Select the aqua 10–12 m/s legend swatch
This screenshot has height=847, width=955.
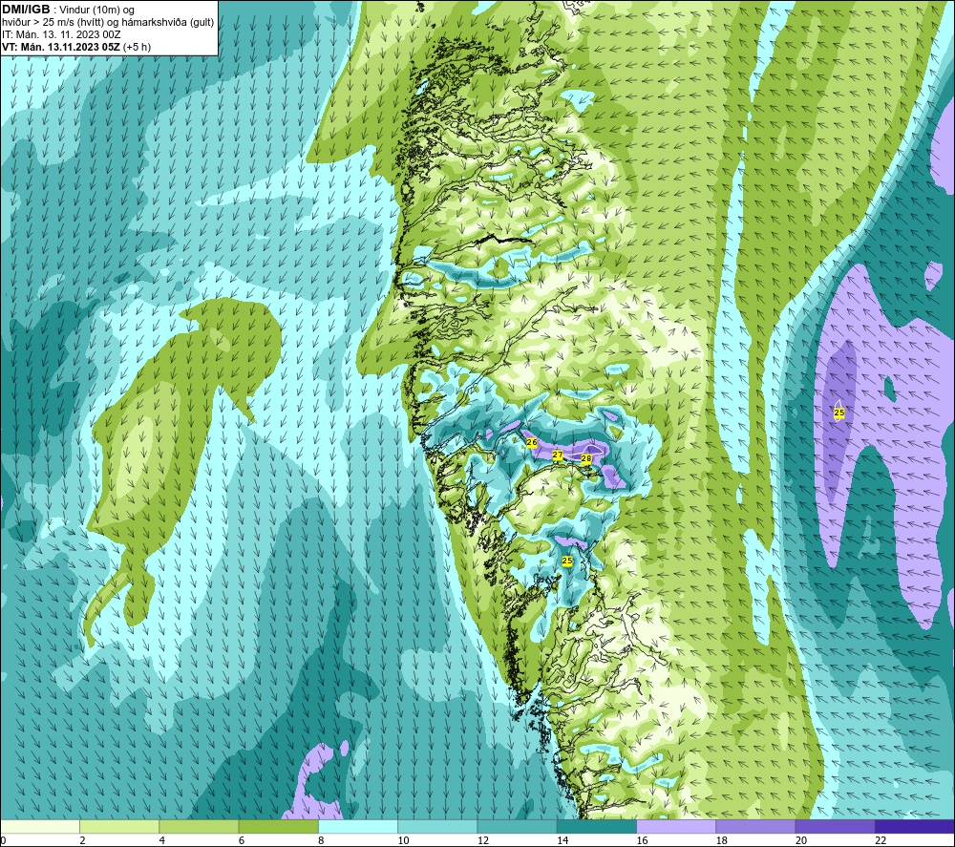pos(437,826)
